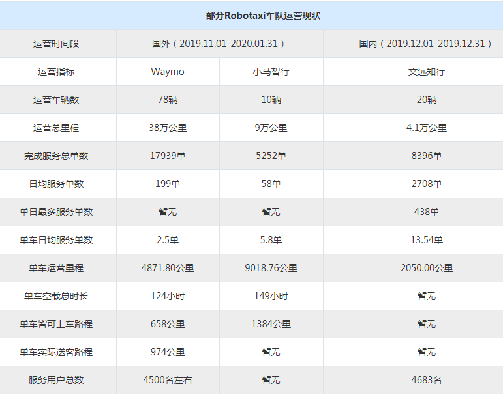Click the 38万公里 cell
The image size is (503, 397).
point(168,128)
